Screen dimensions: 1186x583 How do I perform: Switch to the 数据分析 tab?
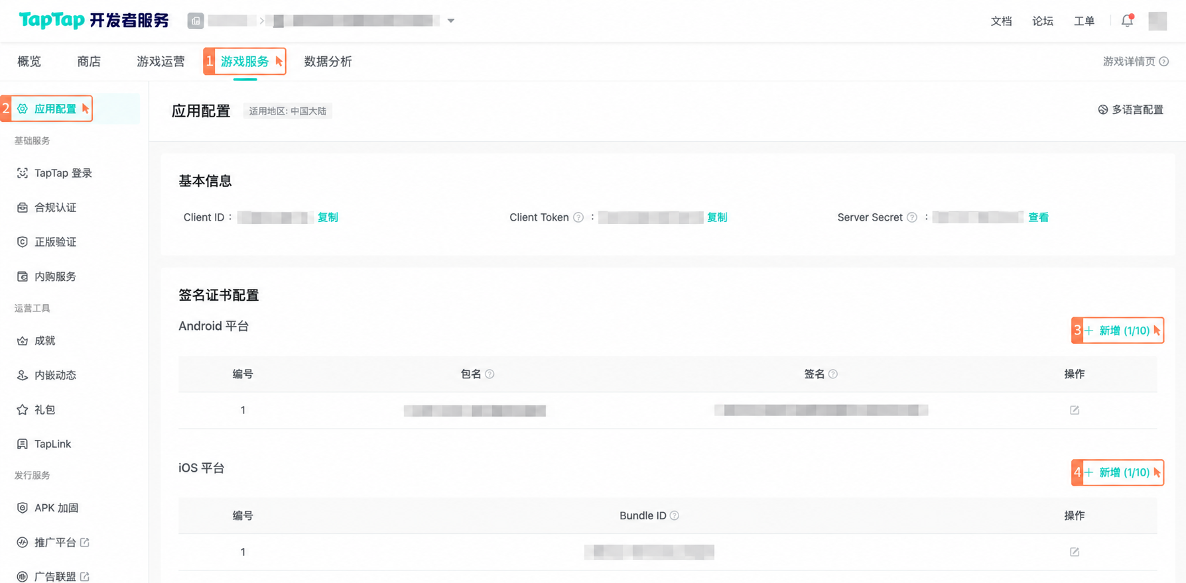point(328,62)
